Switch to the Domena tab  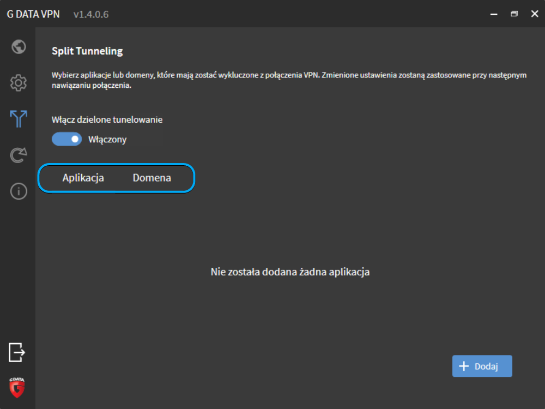[x=152, y=178]
